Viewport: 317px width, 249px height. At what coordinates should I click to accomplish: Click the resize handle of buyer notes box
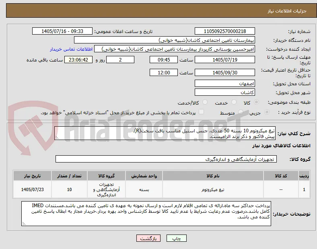pyautogui.click(x=24, y=224)
